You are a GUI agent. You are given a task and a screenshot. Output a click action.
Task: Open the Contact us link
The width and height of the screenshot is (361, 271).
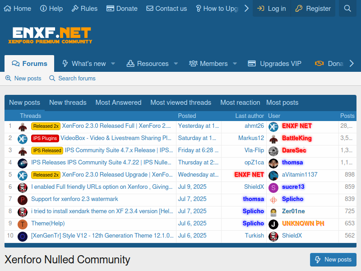pyautogui.click(x=167, y=9)
